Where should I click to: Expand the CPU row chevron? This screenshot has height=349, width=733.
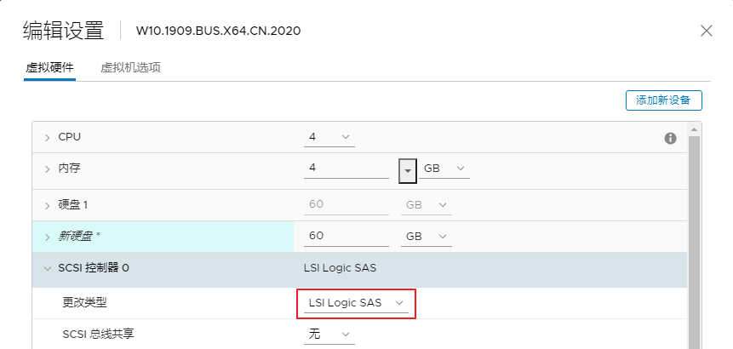47,137
